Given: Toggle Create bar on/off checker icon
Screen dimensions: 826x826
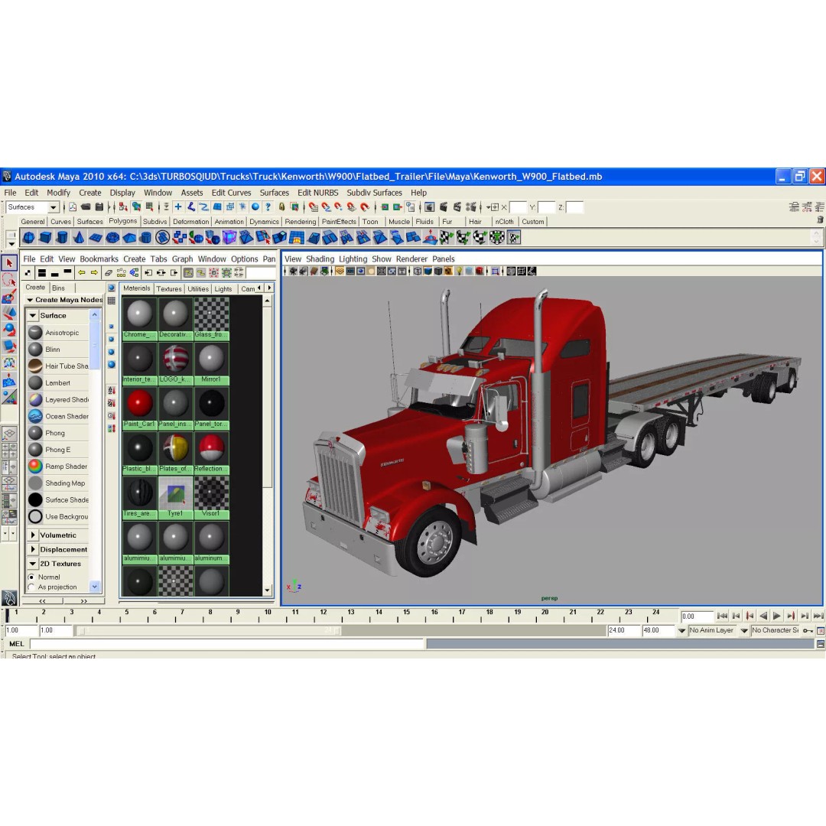Looking at the screenshot, I should 28,272.
